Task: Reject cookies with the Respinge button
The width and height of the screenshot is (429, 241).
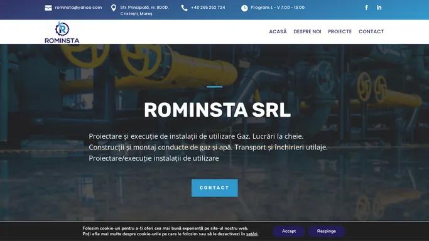Action: (x=327, y=231)
